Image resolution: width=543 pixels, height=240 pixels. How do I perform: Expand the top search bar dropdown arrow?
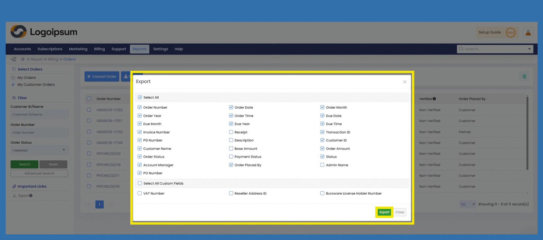coord(529,49)
